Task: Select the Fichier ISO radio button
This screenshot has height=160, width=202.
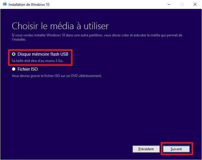Action: [14, 69]
